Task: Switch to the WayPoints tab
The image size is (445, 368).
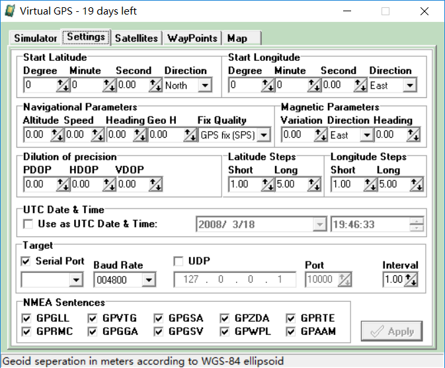Action: (192, 38)
